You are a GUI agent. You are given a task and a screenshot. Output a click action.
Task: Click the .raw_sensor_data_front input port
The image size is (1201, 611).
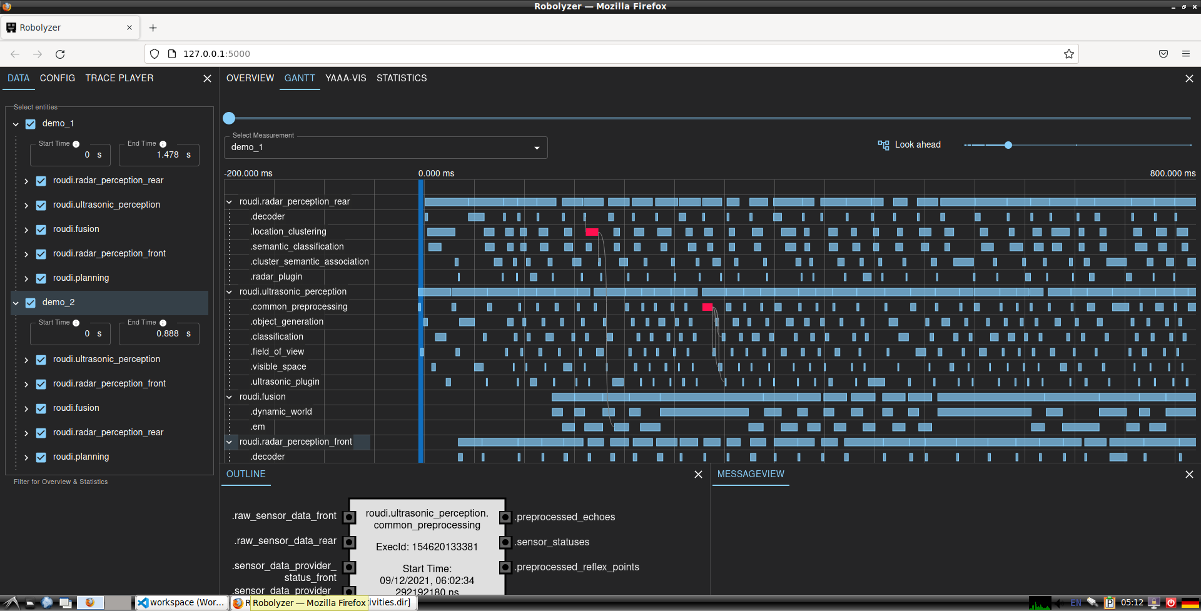tap(350, 517)
